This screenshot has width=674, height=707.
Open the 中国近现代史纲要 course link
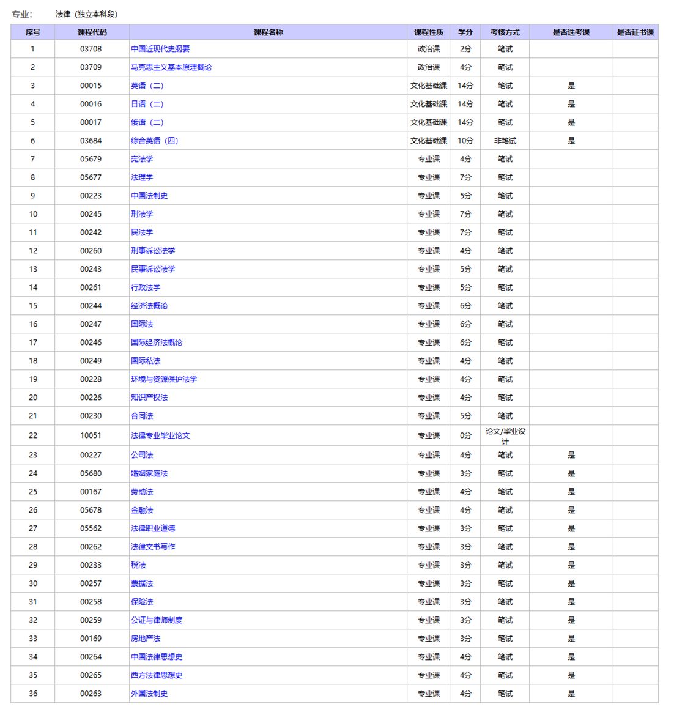tap(160, 49)
